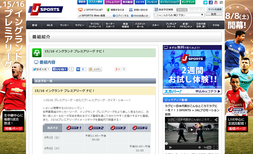This screenshot has height=154, width=253.
Task: Select モータースポーツ in sports navigation
Action: (110, 25)
